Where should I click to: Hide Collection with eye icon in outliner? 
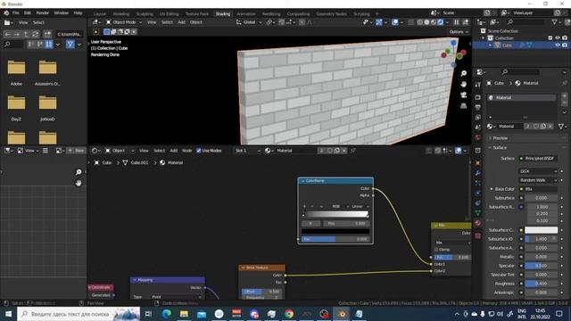coord(558,37)
